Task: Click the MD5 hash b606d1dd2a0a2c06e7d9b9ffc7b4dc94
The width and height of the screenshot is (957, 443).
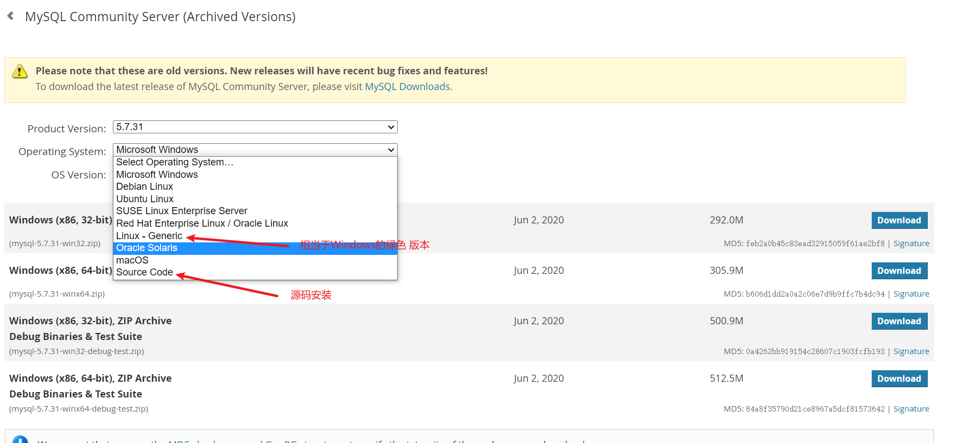Action: [815, 294]
